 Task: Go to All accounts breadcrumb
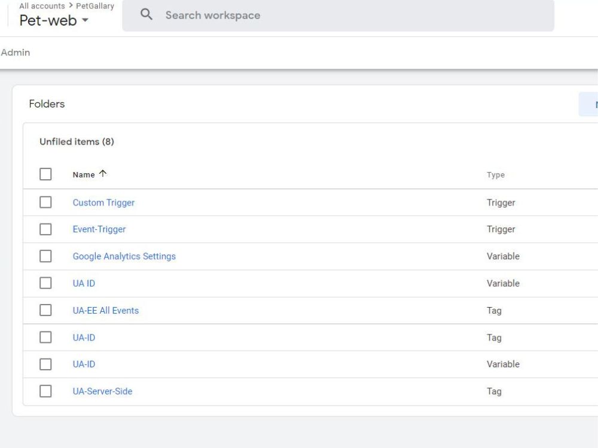coord(42,6)
